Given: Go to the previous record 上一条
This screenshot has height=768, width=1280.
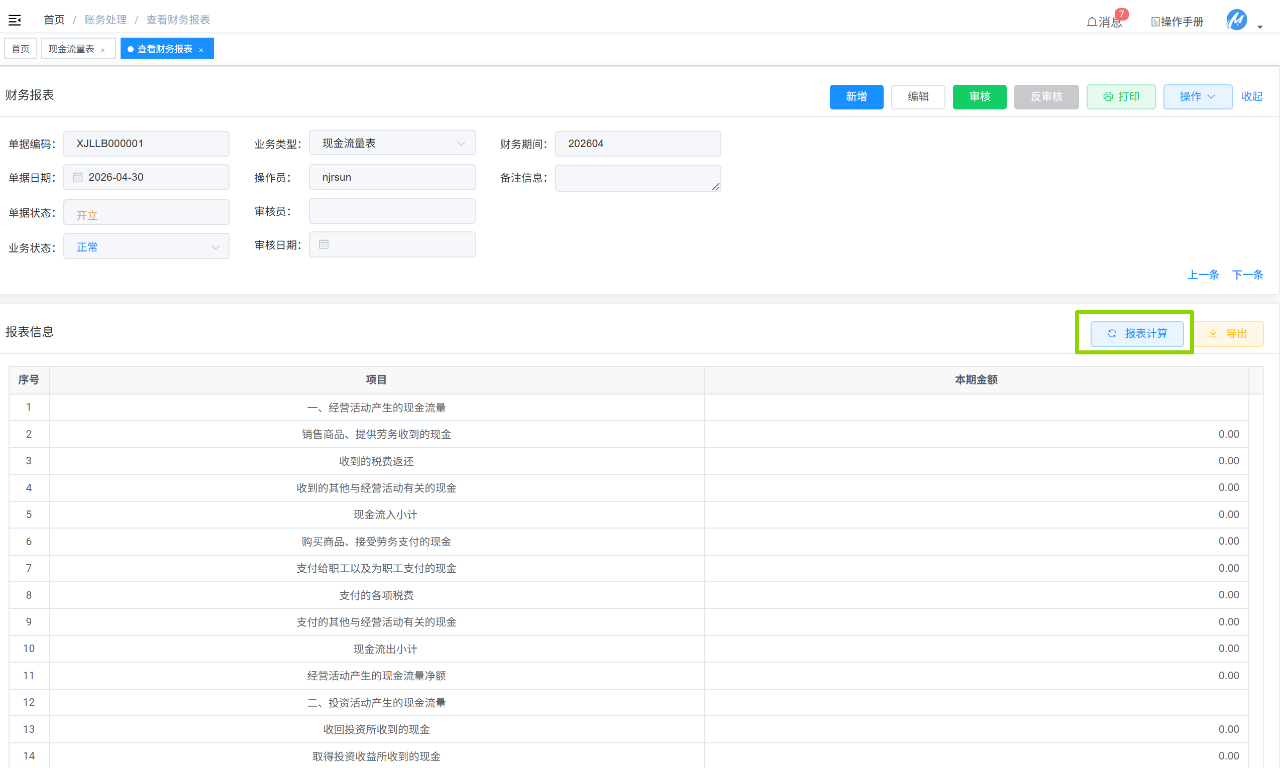Looking at the screenshot, I should (1203, 275).
